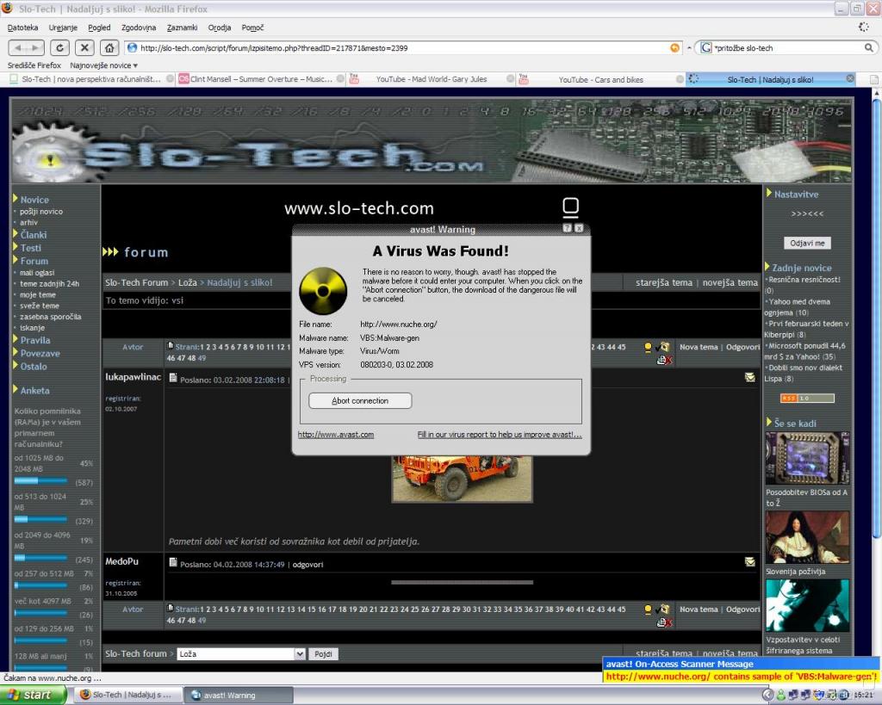Switch to YouTube Mad World Gary Jules tab
This screenshot has height=705, width=882.
click(431, 79)
